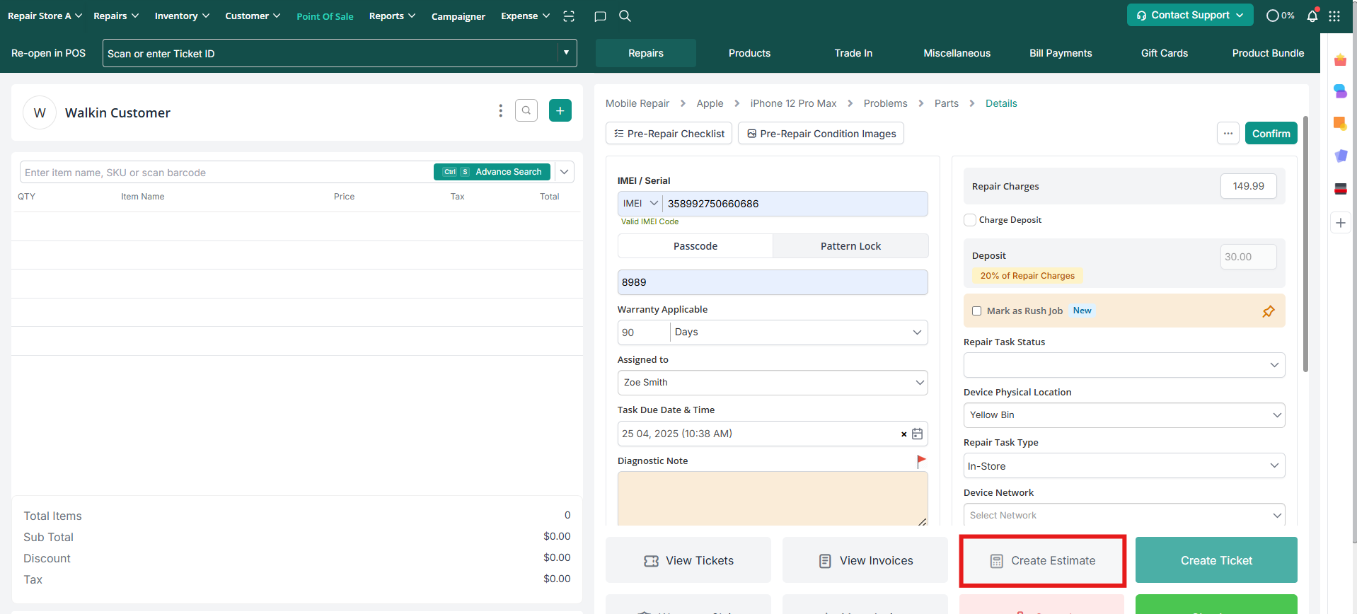This screenshot has height=614, width=1357.
Task: Open the Reports menu
Action: (392, 16)
